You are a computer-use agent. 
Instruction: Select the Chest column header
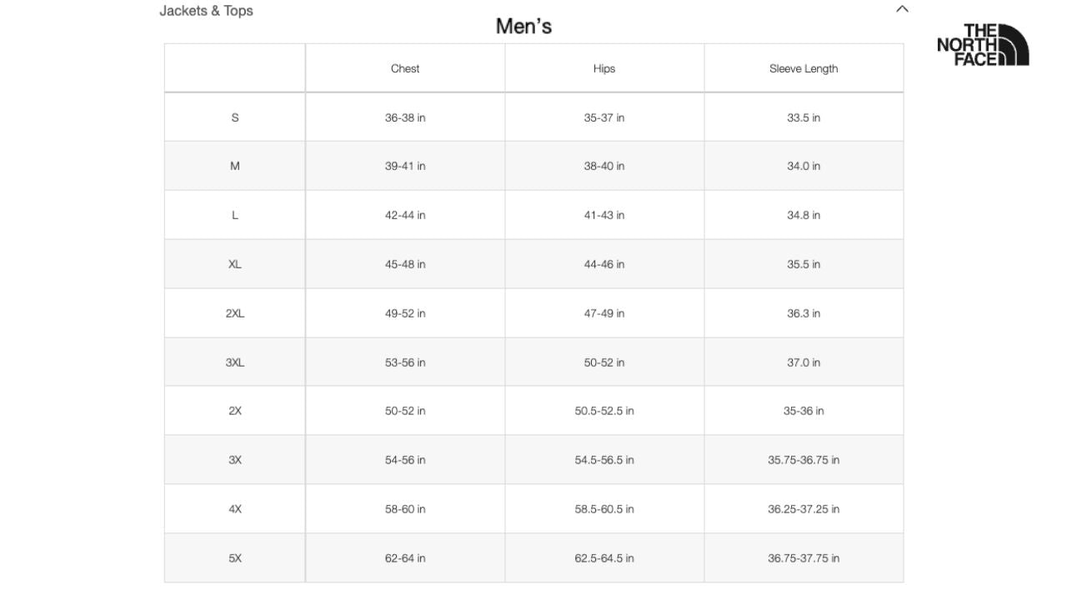point(405,68)
